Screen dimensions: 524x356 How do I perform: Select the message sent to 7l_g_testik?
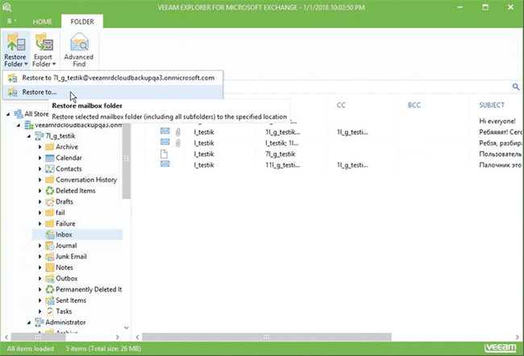click(x=335, y=154)
